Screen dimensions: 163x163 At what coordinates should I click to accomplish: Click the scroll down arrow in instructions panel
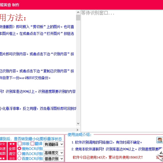coord(78,124)
